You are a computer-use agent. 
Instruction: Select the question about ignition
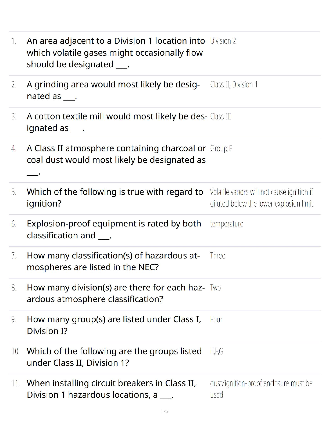coord(115,198)
